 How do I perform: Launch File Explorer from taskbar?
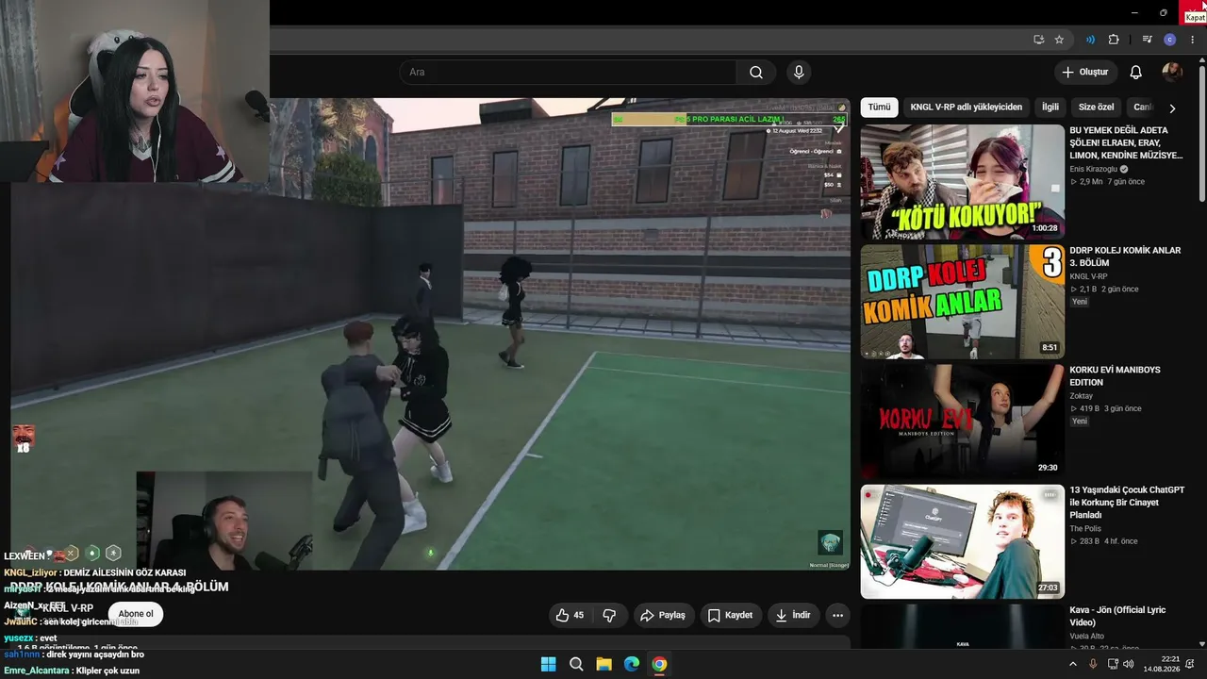tap(603, 664)
